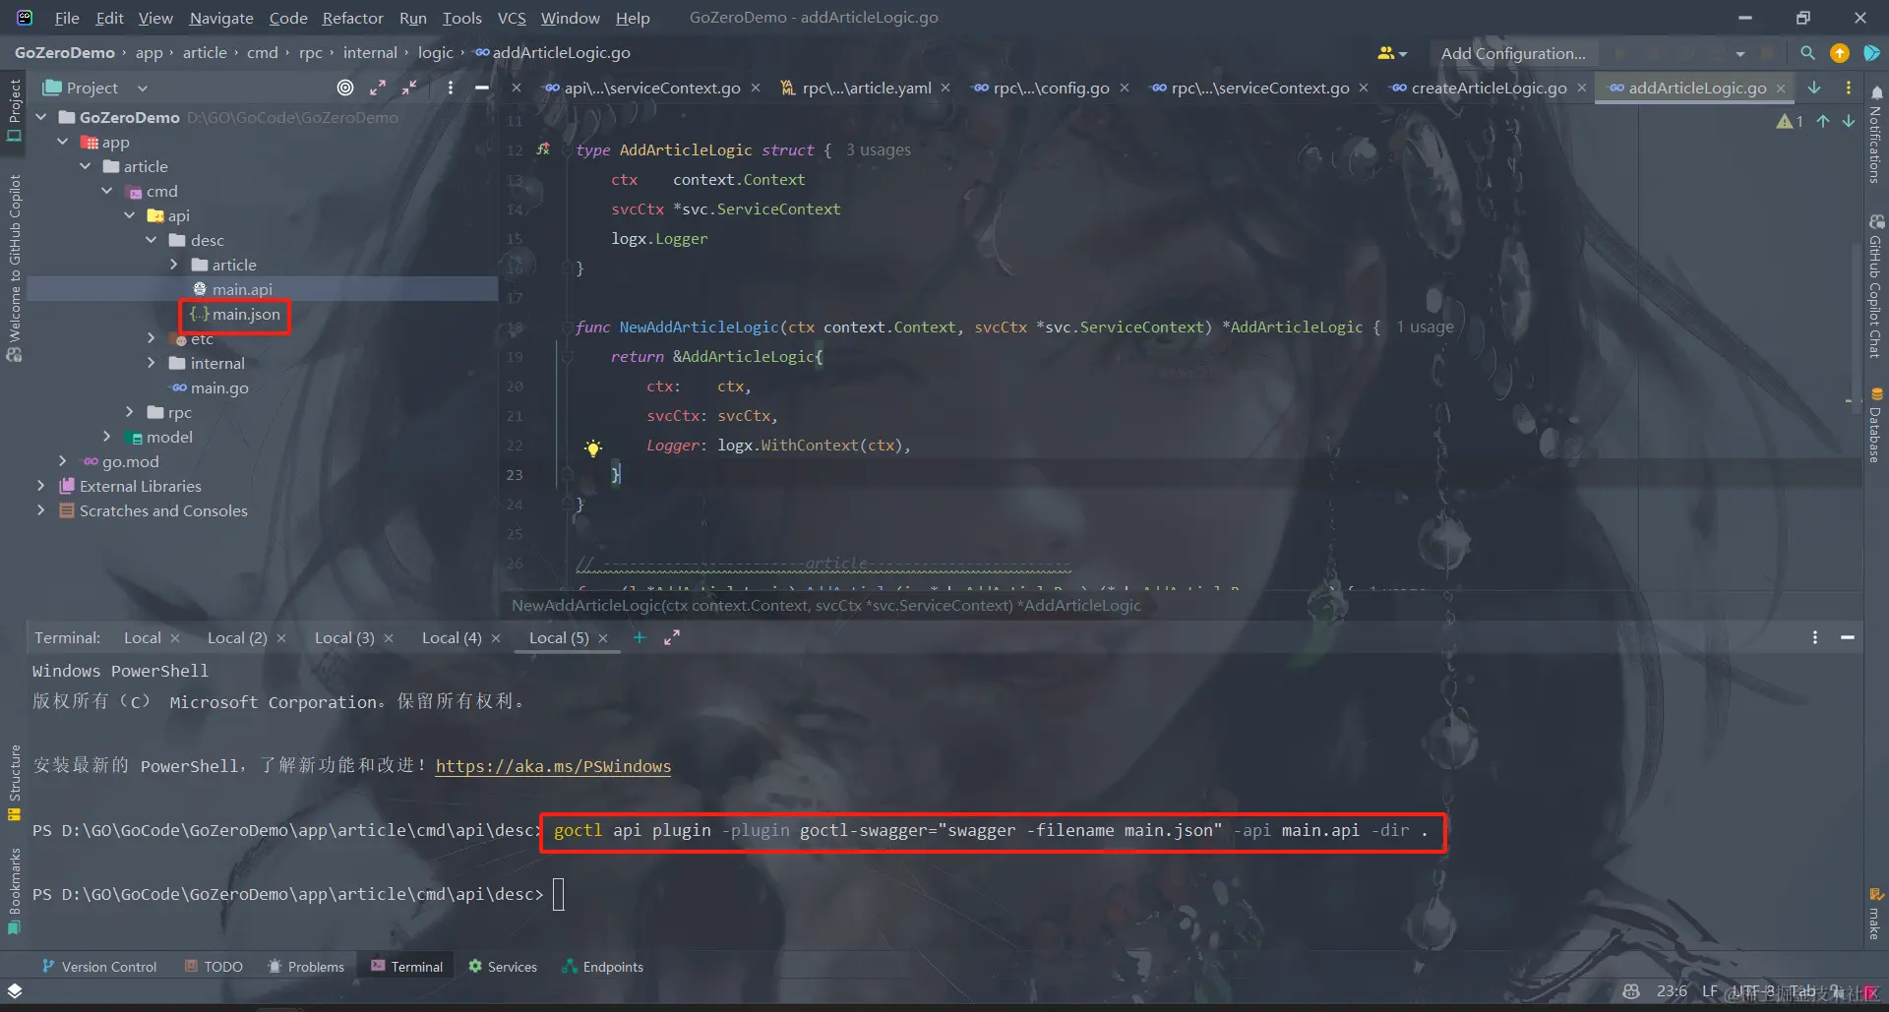Screen dimensions: 1889x1012
Task: Collapse the GoZeroDemo root folder
Action: click(41, 117)
